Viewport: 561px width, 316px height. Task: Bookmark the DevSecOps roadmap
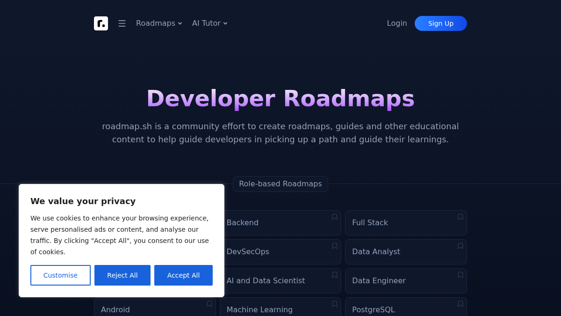tap(335, 246)
